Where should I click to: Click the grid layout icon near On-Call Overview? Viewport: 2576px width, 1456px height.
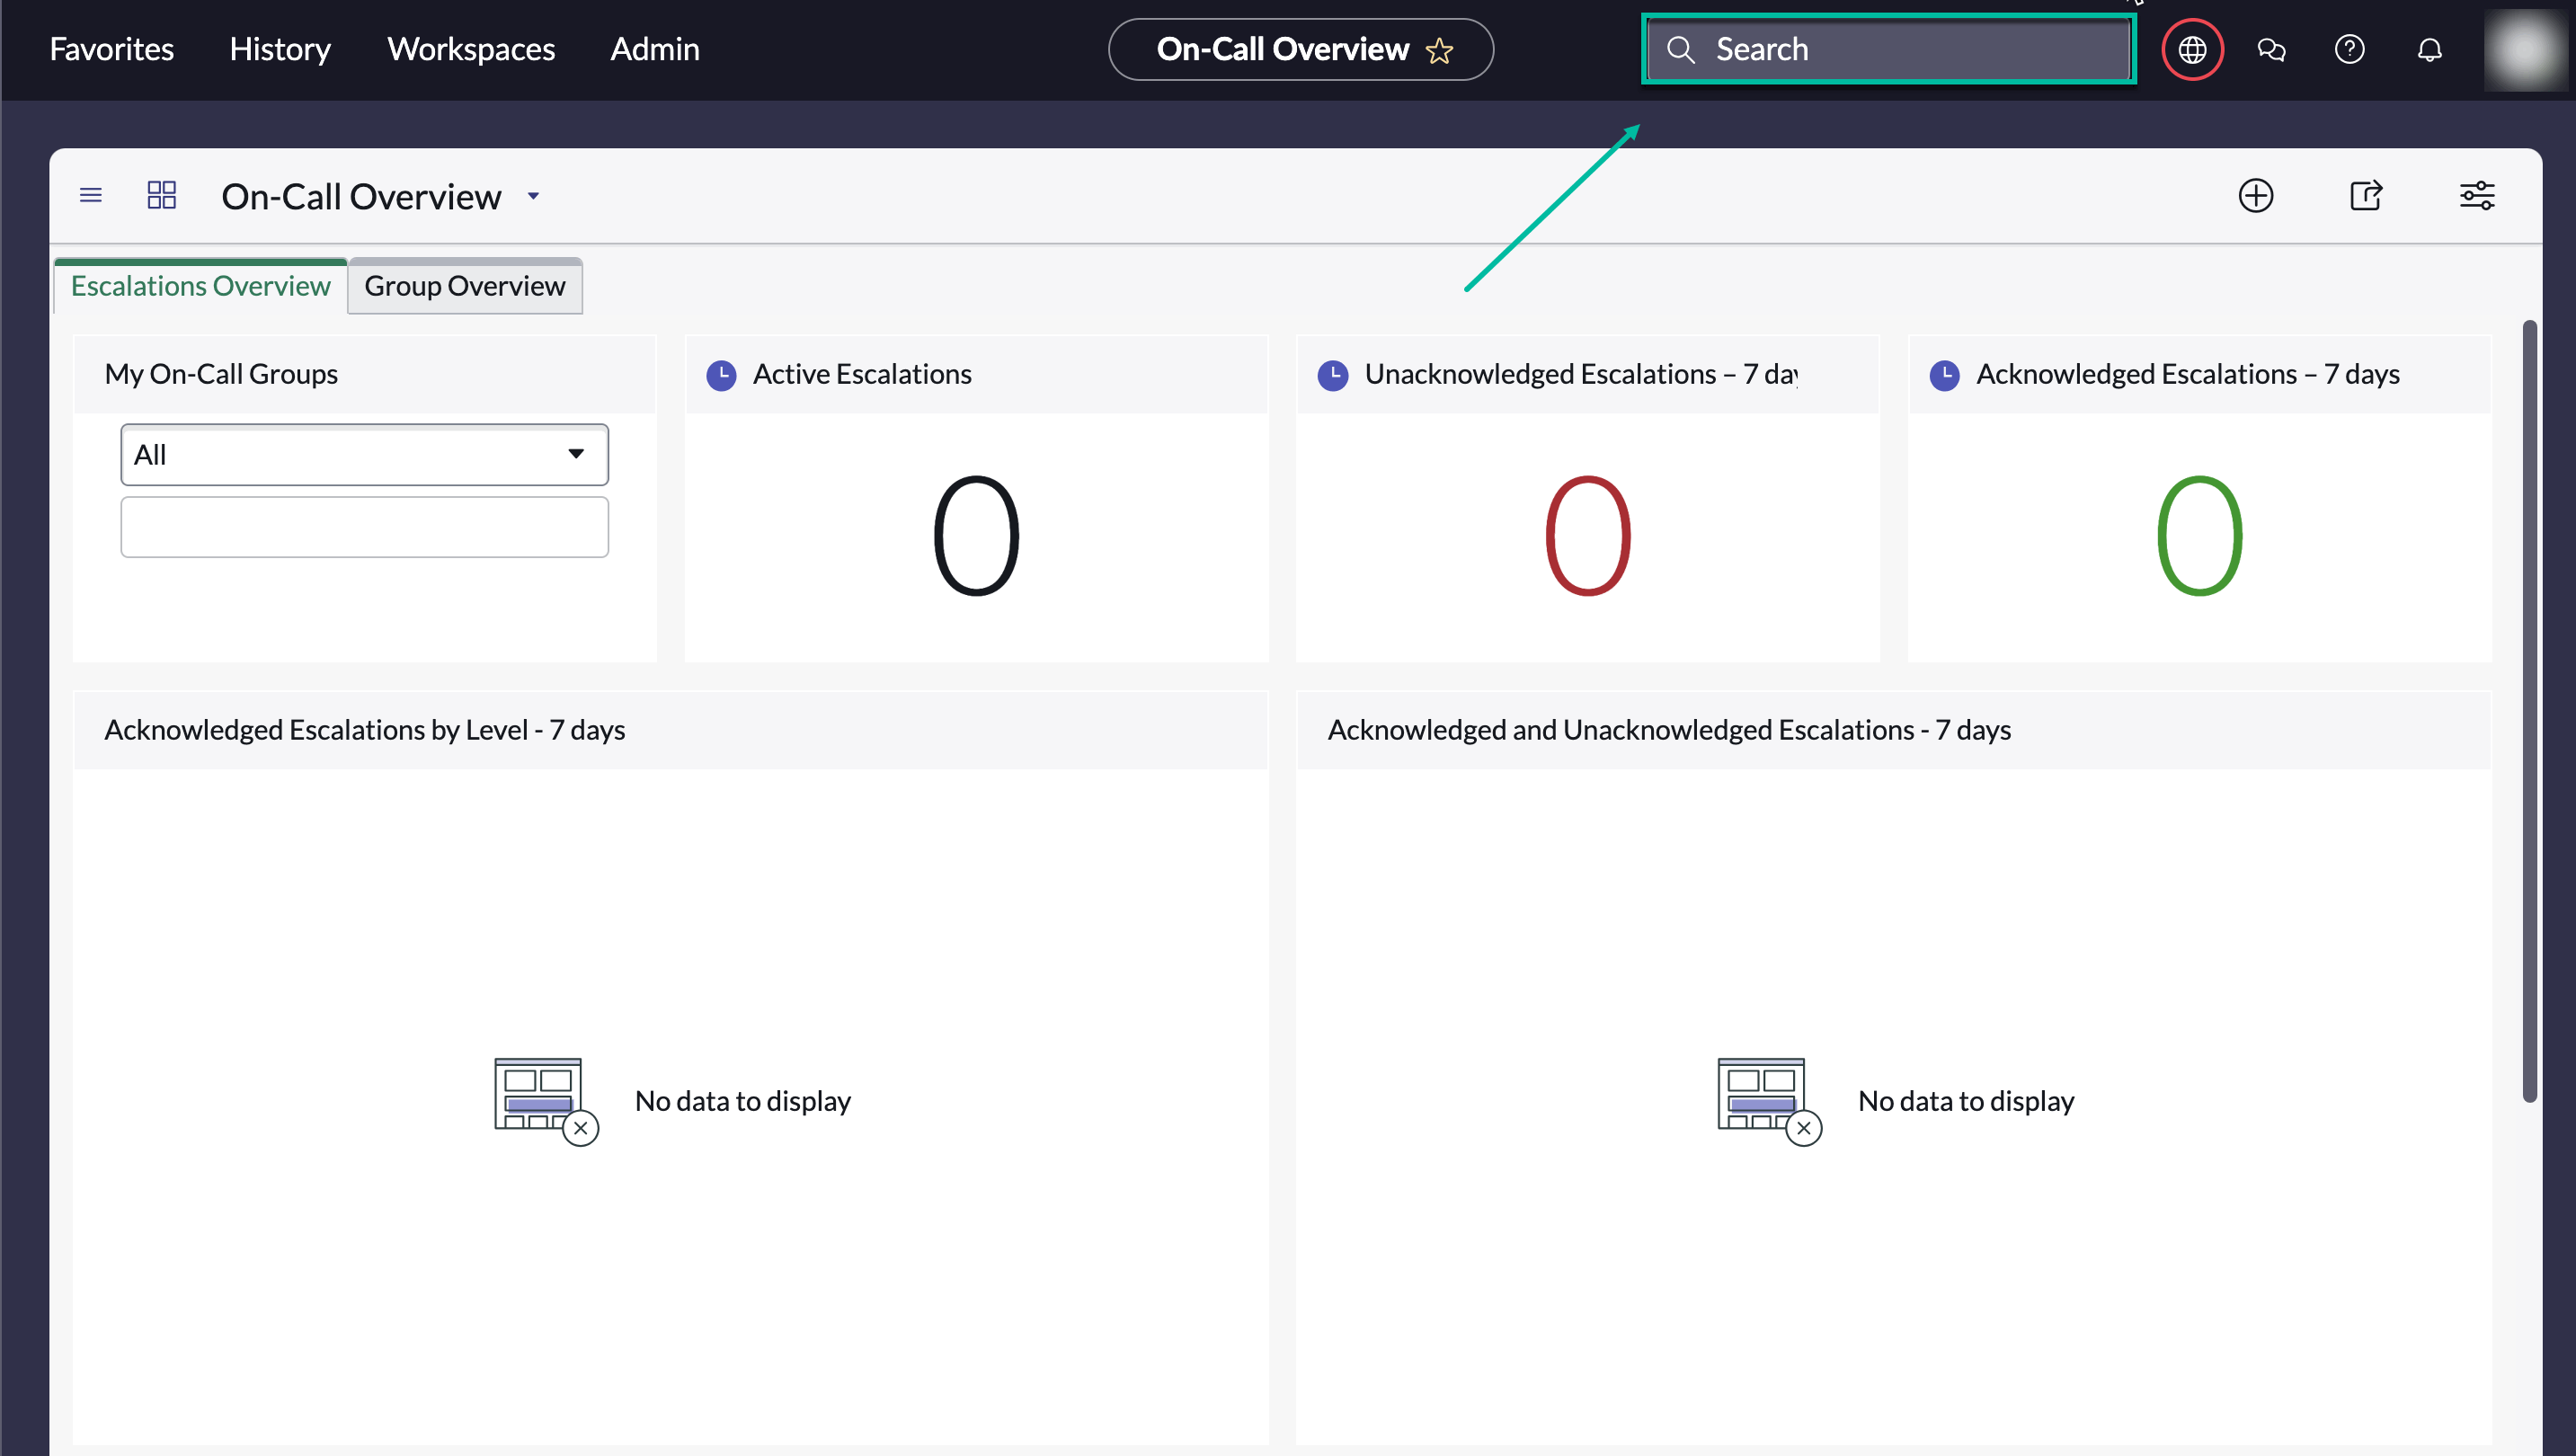[x=161, y=195]
